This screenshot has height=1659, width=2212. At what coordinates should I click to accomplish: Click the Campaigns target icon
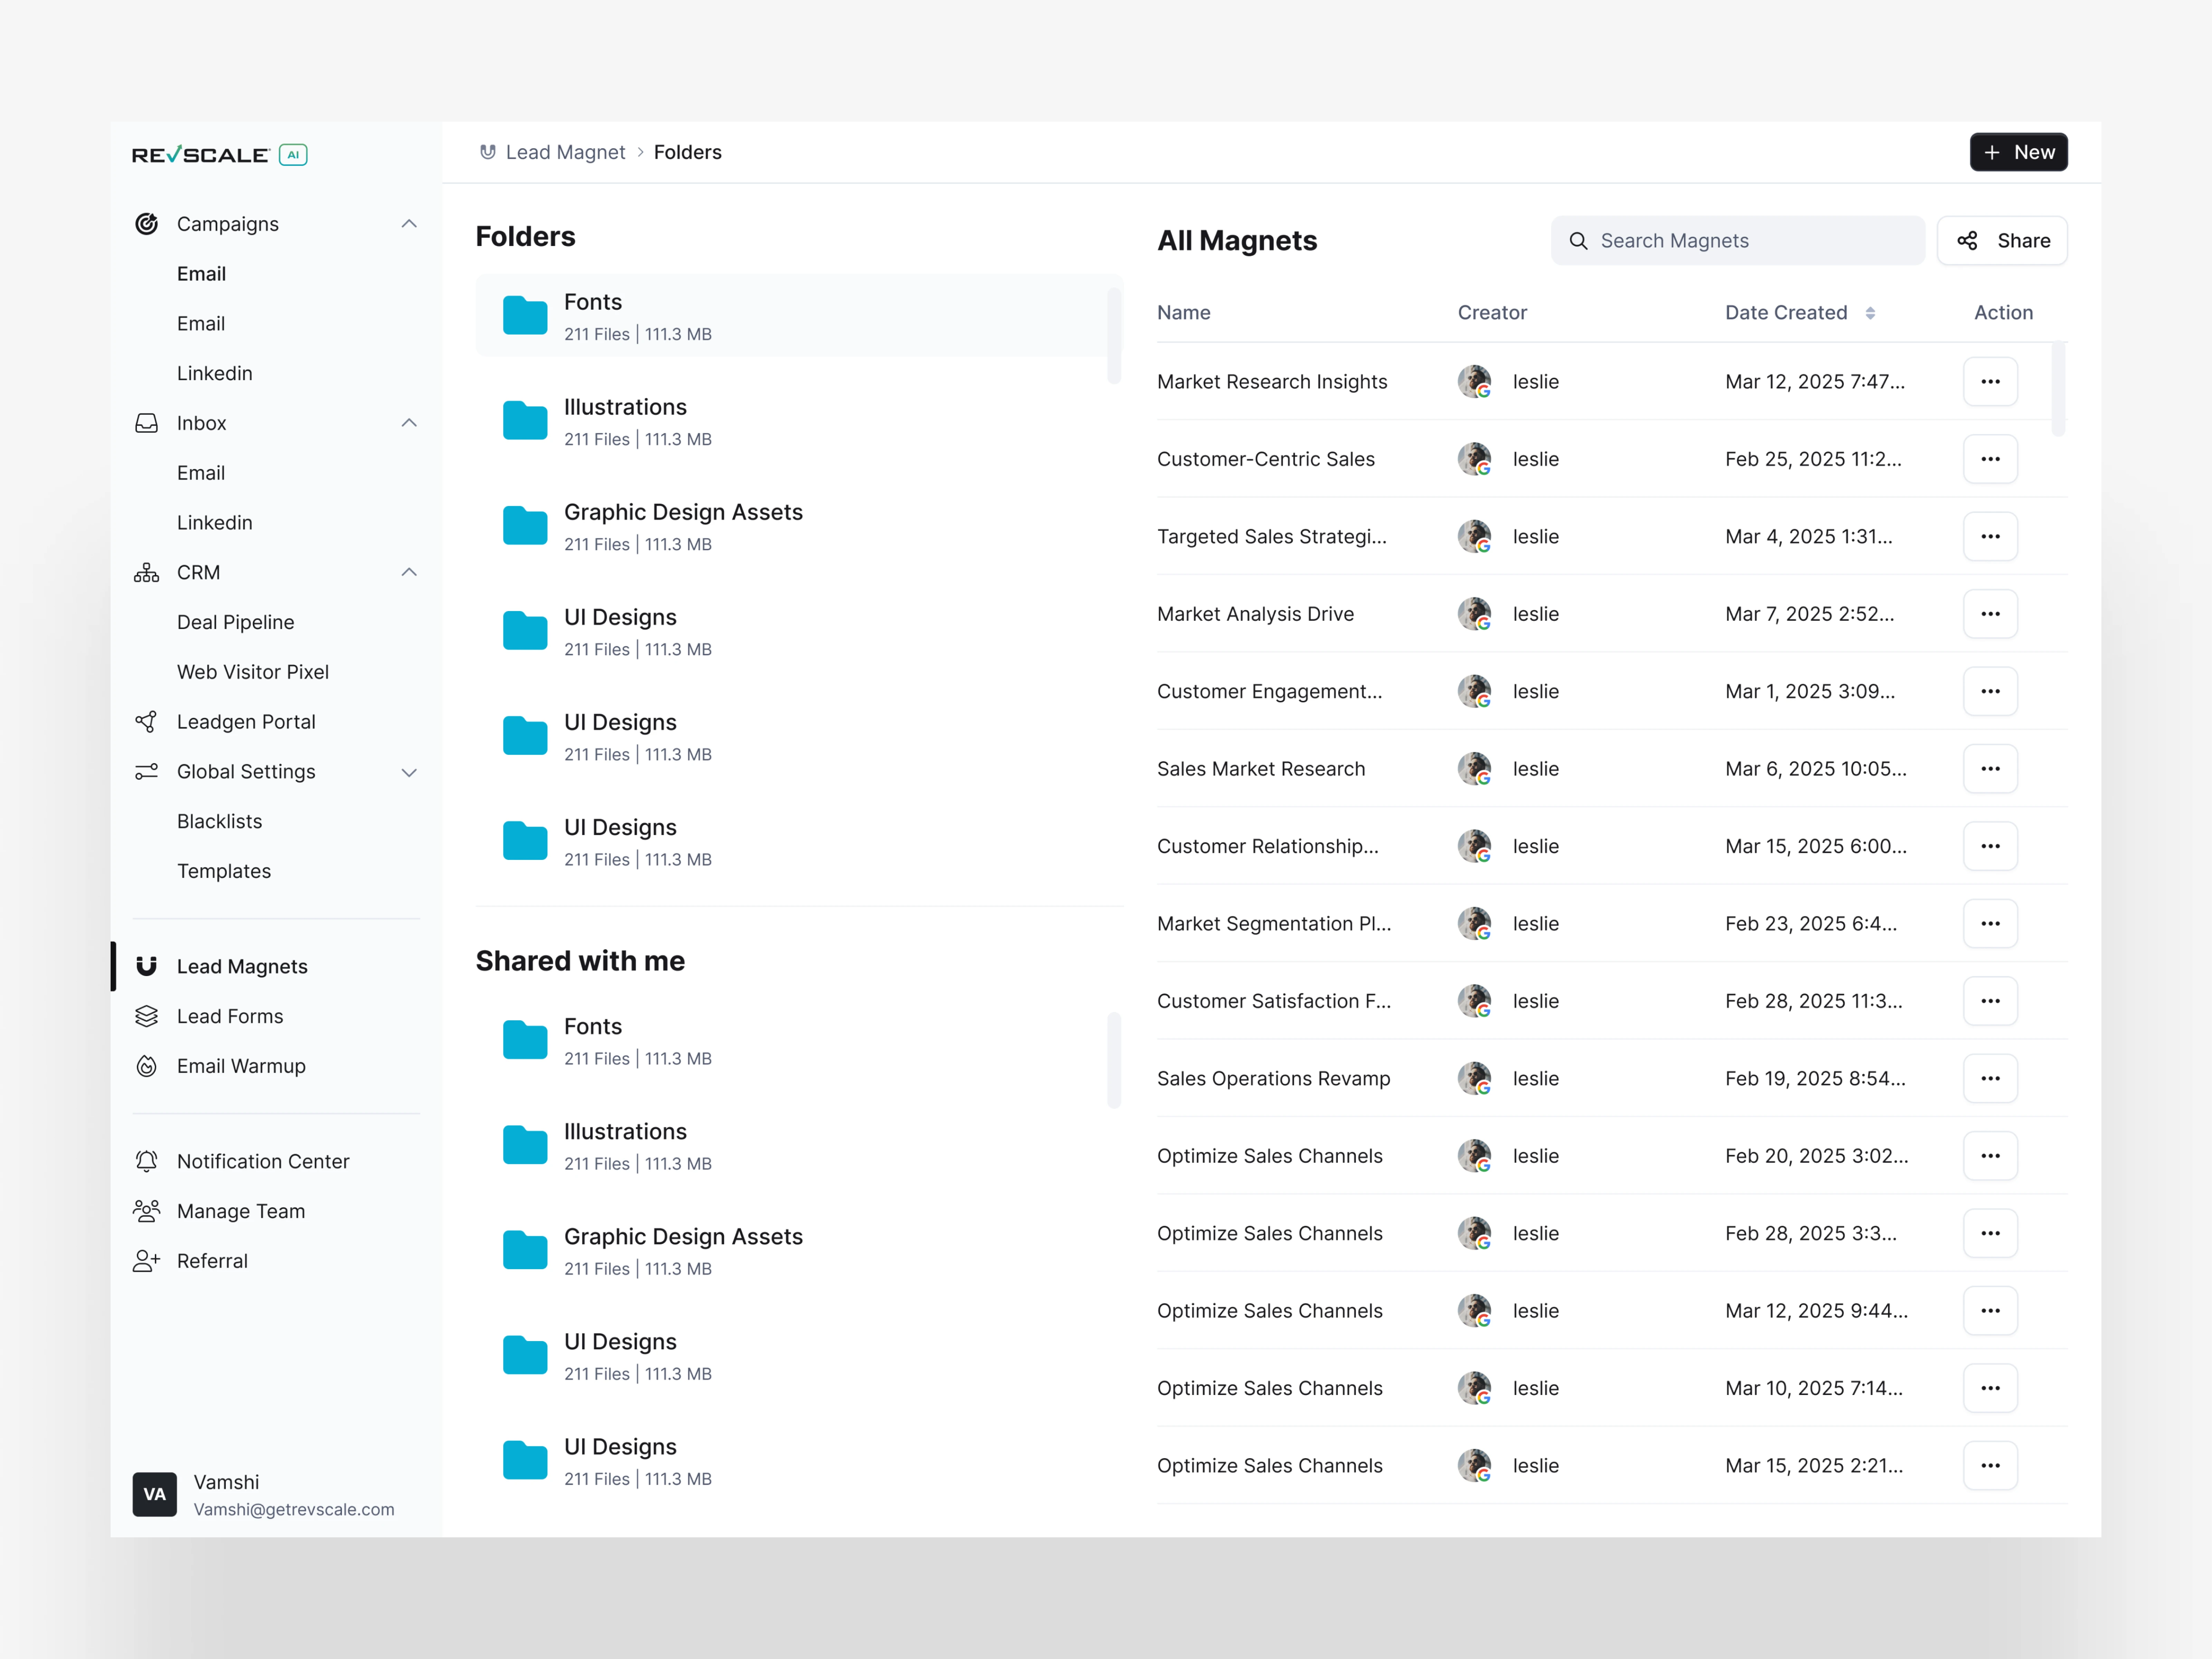pyautogui.click(x=147, y=224)
